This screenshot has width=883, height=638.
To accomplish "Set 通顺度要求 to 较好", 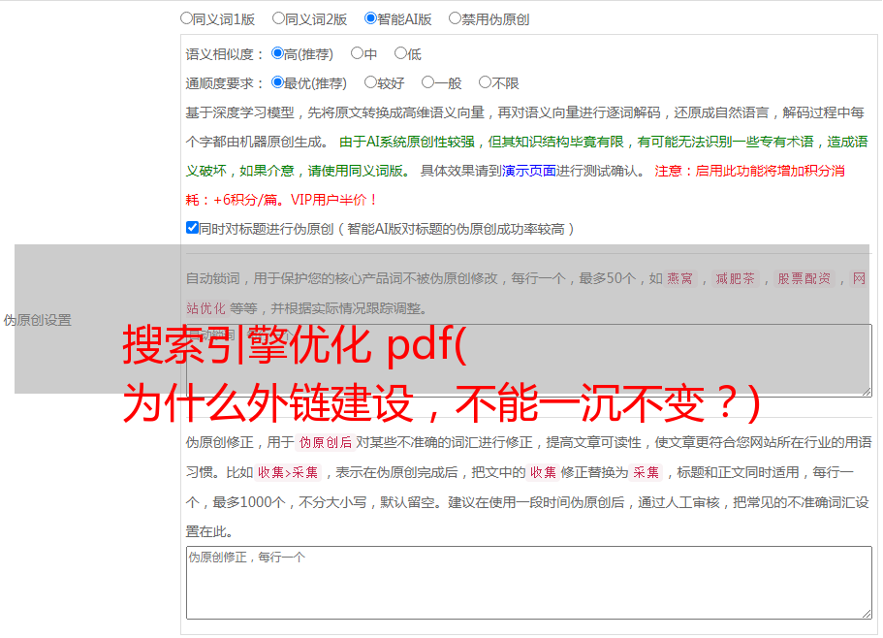I will point(370,82).
